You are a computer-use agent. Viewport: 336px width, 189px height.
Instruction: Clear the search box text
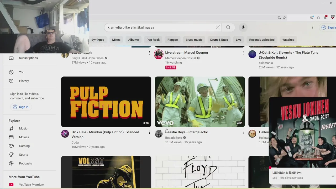(218, 27)
